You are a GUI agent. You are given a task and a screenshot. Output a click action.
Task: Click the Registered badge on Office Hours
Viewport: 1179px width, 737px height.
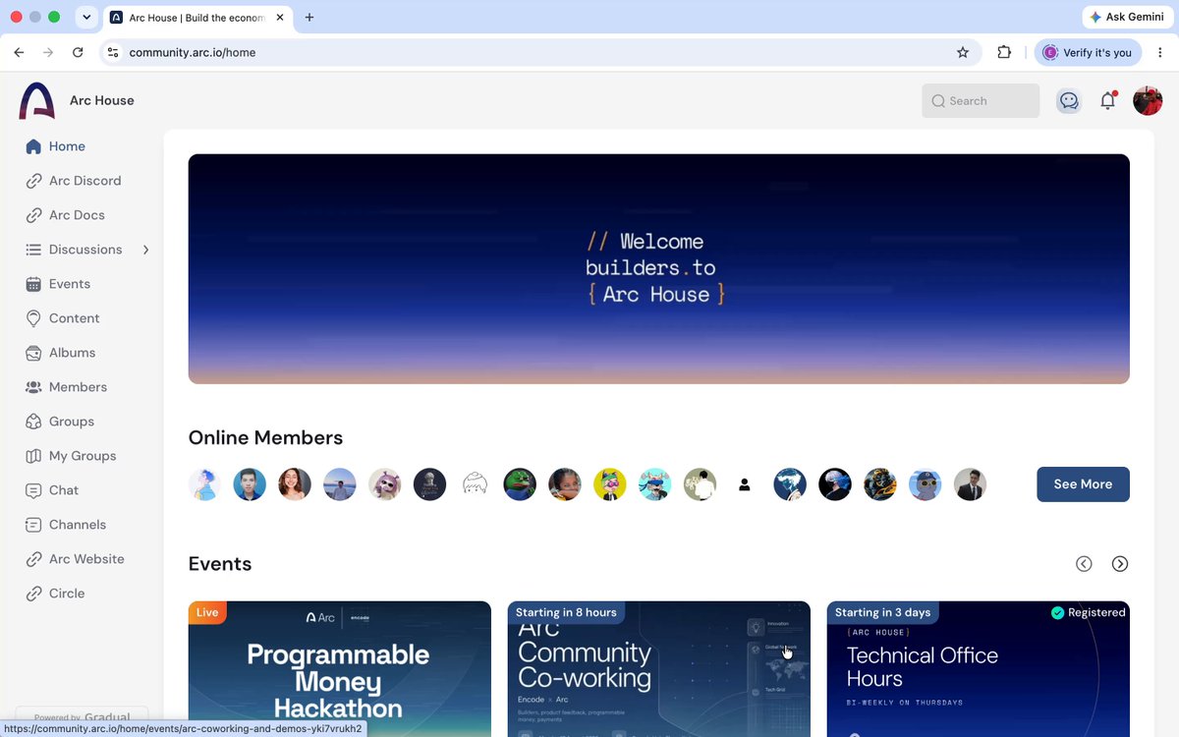pyautogui.click(x=1088, y=612)
